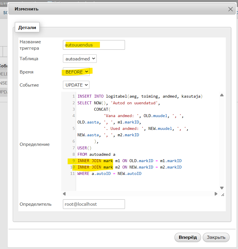Click the Определение label

click(35, 144)
